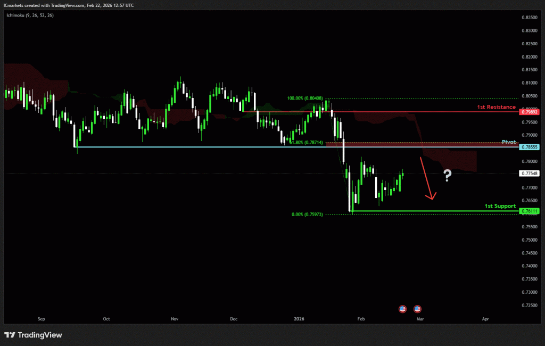The image size is (545, 346).
Task: Click the 0.00% (0.75973) Fibonacci level label
Action: point(308,215)
